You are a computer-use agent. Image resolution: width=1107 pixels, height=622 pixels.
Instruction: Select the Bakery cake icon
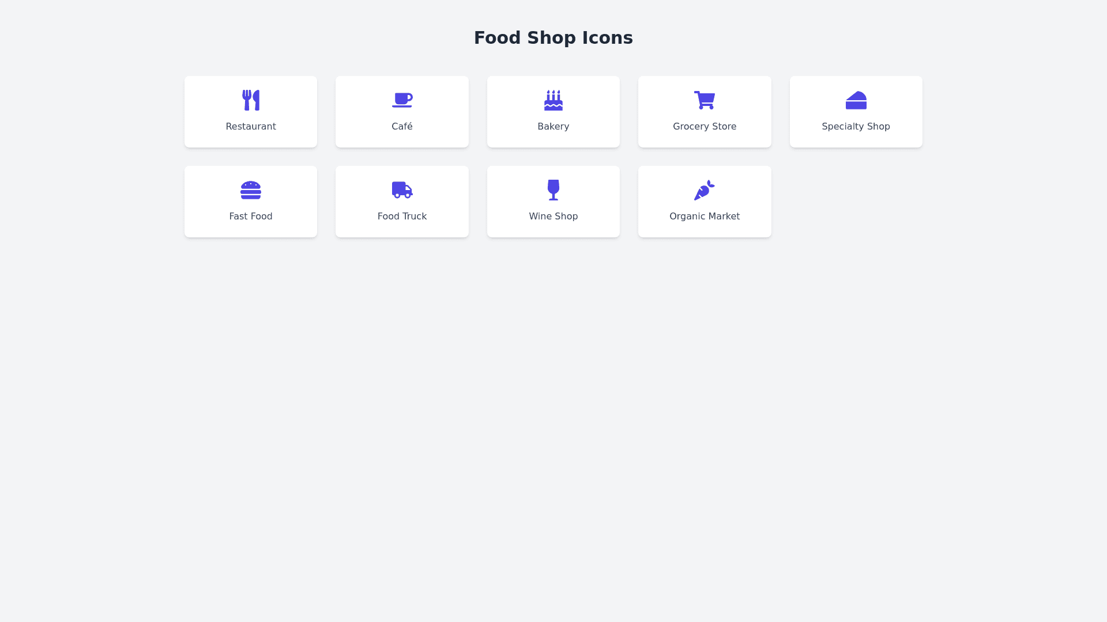(x=553, y=100)
